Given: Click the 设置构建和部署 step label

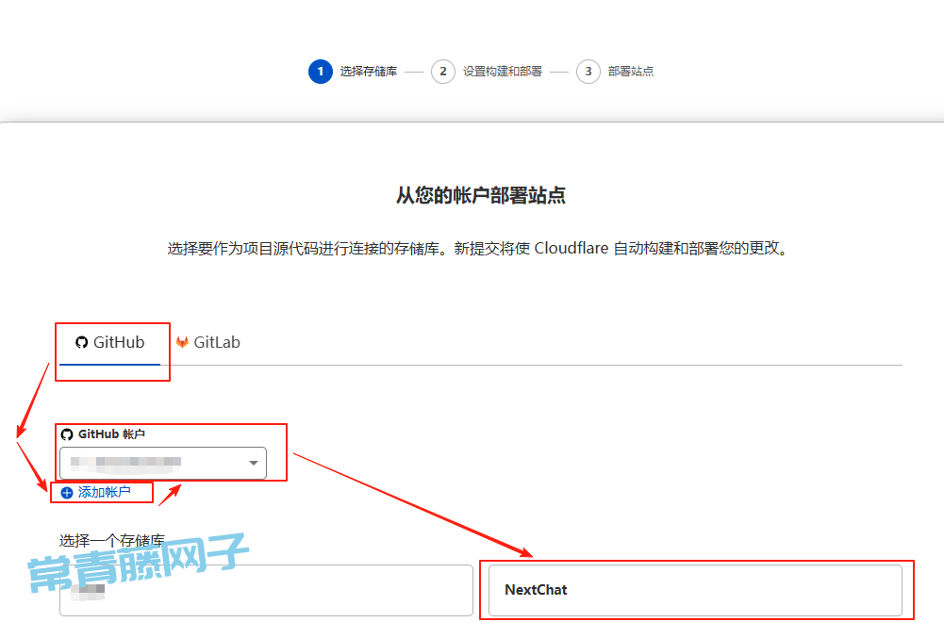Looking at the screenshot, I should [x=502, y=72].
